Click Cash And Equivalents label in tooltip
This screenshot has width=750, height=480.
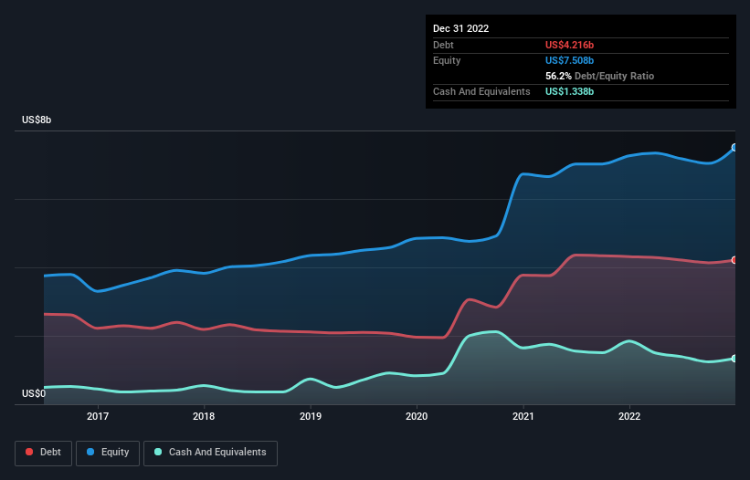coord(481,91)
